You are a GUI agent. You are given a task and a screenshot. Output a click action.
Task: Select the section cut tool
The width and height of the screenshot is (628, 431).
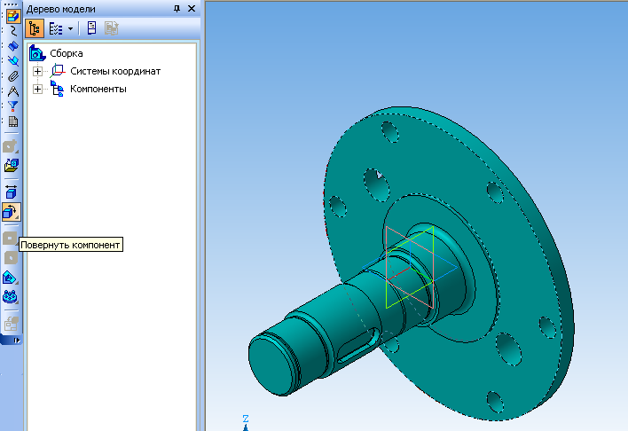10,278
